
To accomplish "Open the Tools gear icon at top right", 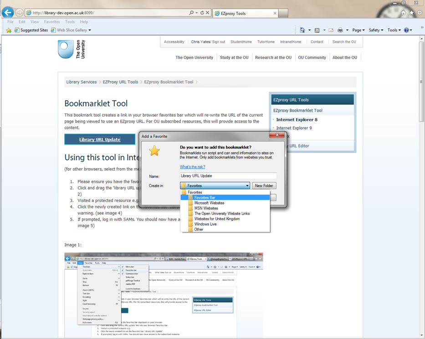I will pos(420,13).
